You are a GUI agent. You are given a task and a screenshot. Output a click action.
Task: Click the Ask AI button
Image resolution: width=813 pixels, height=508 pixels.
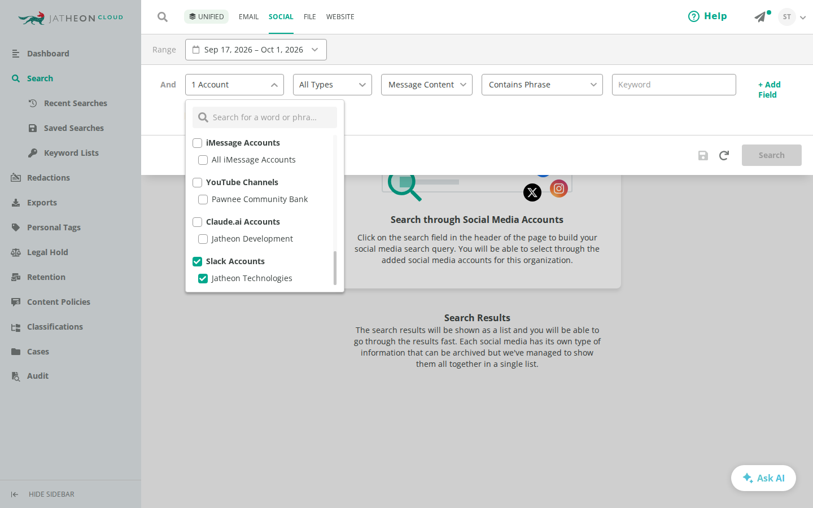coord(763,478)
